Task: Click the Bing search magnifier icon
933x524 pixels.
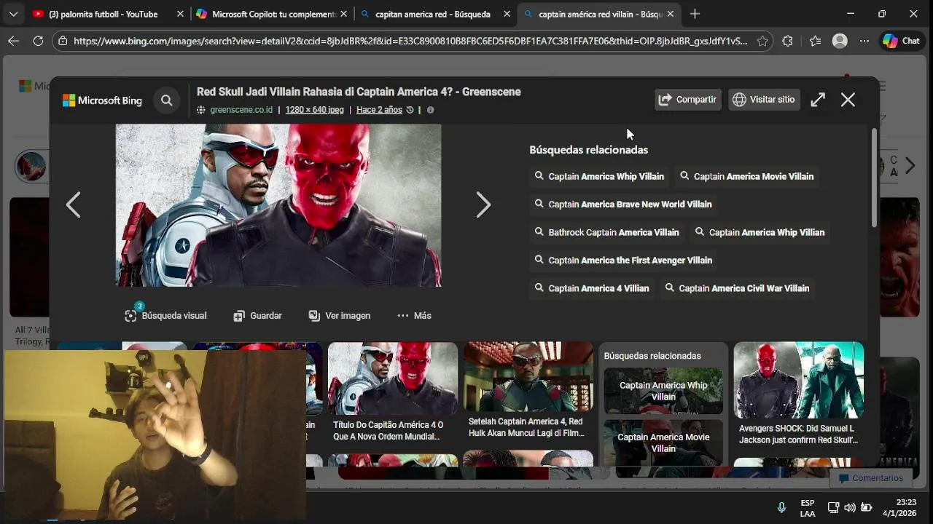Action: [167, 100]
